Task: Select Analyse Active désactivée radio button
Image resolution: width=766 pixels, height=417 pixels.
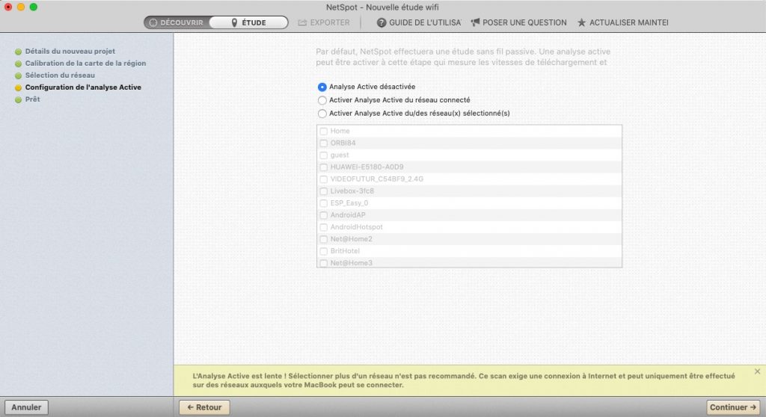Action: point(322,87)
